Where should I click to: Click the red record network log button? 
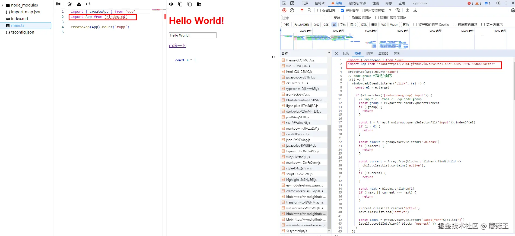(284, 10)
